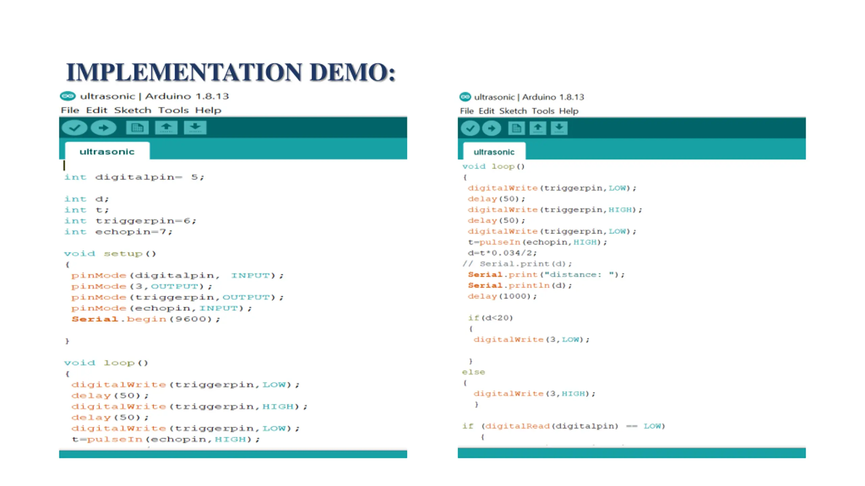Click line 'int t;' in left editor
Image resolution: width=865 pixels, height=486 pixels.
pos(86,210)
